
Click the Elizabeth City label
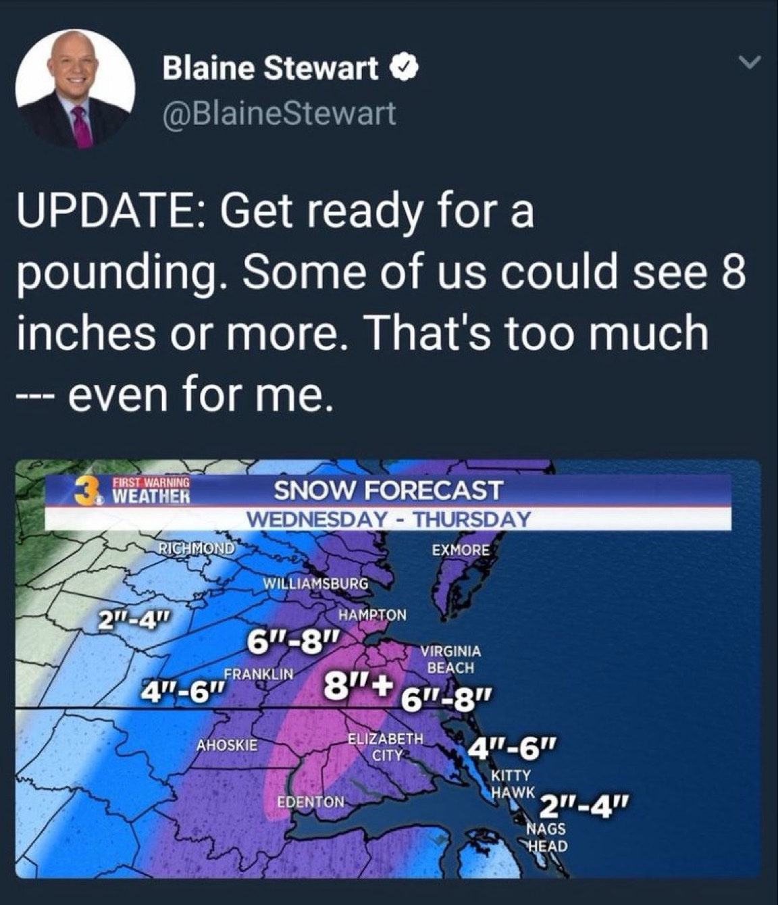(386, 746)
